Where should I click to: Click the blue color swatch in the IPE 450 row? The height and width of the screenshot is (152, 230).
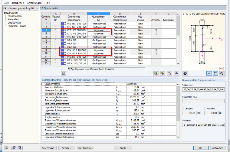62,24
